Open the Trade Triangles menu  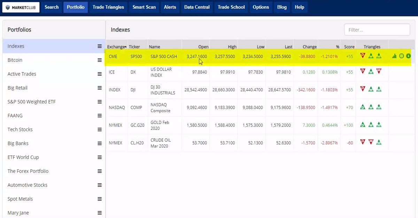108,7
